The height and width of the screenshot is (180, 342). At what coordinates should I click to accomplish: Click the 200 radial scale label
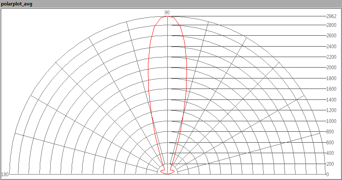tap(330, 164)
